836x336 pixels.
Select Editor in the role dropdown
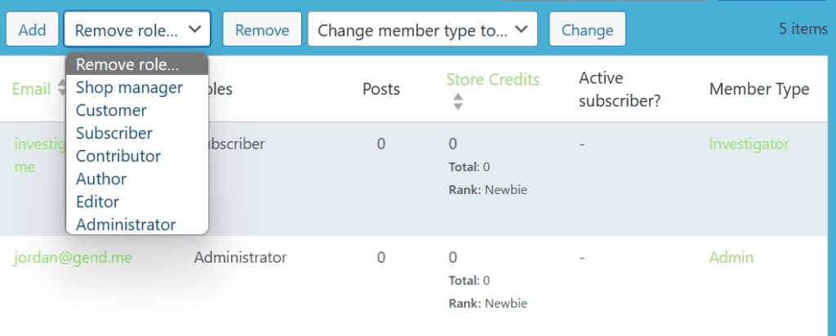pos(97,201)
